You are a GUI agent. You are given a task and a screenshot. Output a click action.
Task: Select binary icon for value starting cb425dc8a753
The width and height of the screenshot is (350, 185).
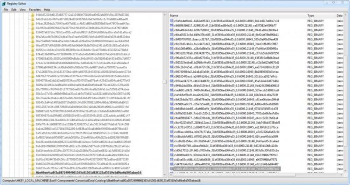click(171, 100)
